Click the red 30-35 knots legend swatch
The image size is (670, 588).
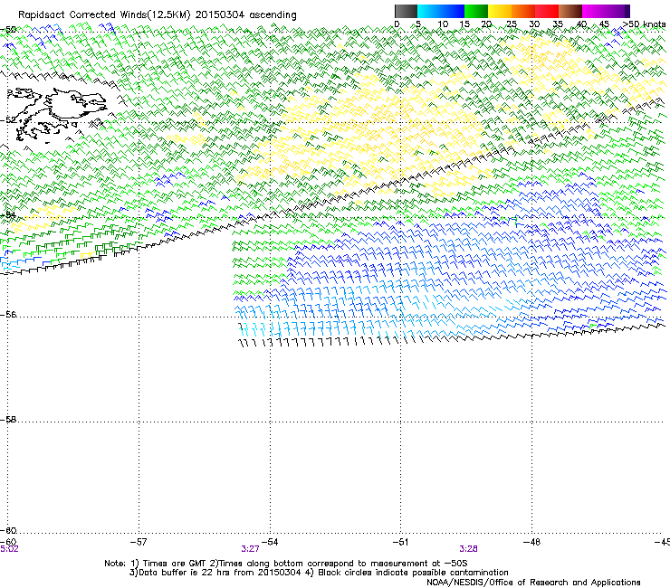tap(547, 11)
